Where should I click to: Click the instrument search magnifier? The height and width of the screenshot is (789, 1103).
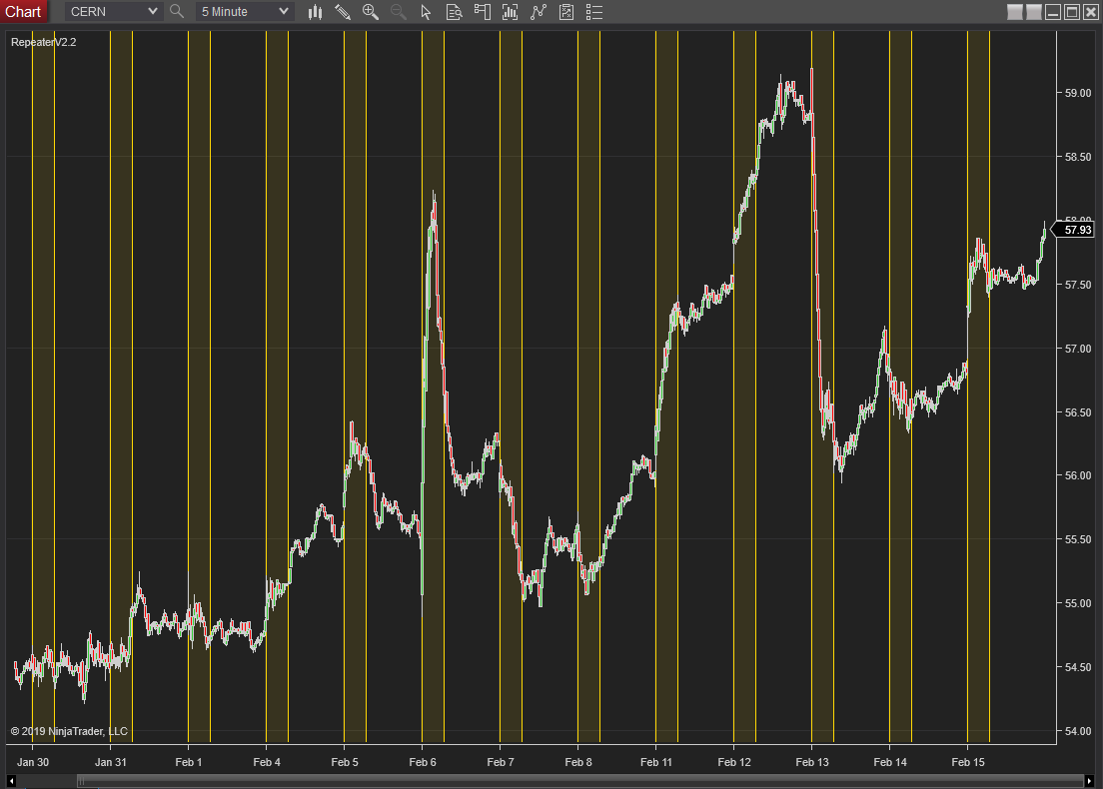[177, 11]
